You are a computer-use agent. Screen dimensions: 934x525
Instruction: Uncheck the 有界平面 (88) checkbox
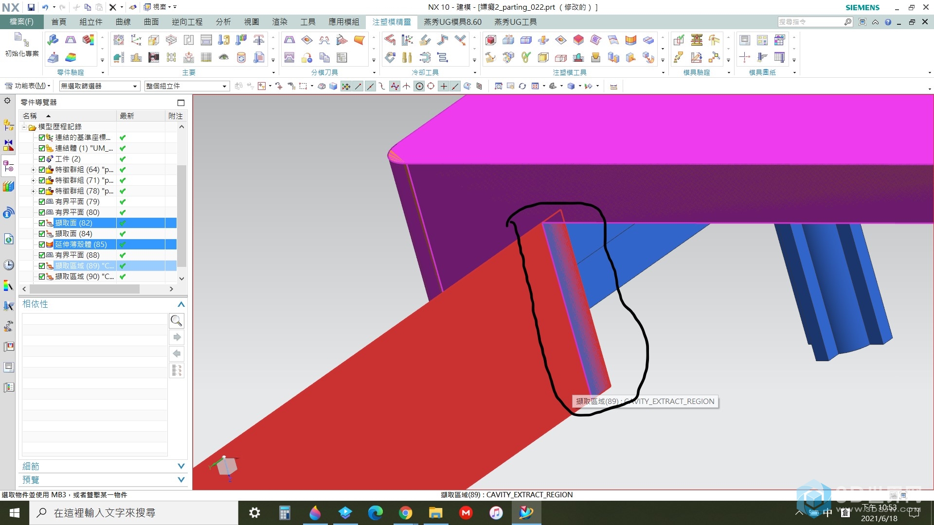(42, 255)
